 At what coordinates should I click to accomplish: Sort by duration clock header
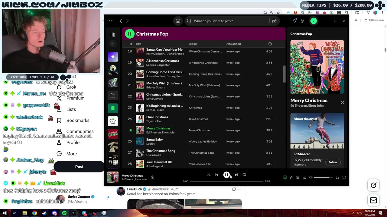tap(270, 44)
